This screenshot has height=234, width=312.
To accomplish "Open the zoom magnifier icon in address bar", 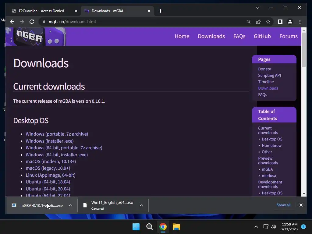I will click(x=249, y=22).
